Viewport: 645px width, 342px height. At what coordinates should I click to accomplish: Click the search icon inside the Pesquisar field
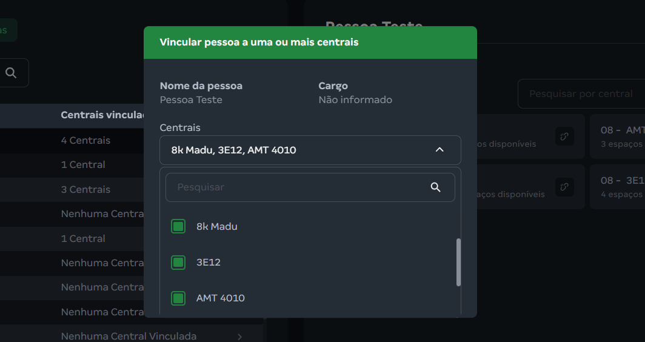point(435,187)
